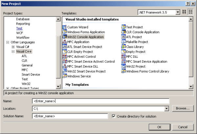Pick the Win32 Project template icon
This screenshot has width=197, height=134.
coord(123,66)
